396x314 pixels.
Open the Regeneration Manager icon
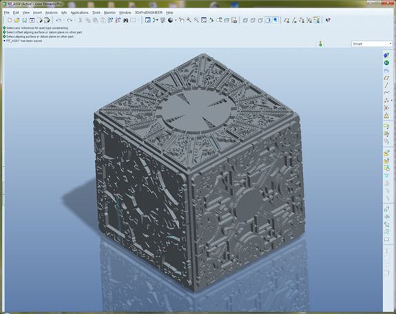[118, 20]
